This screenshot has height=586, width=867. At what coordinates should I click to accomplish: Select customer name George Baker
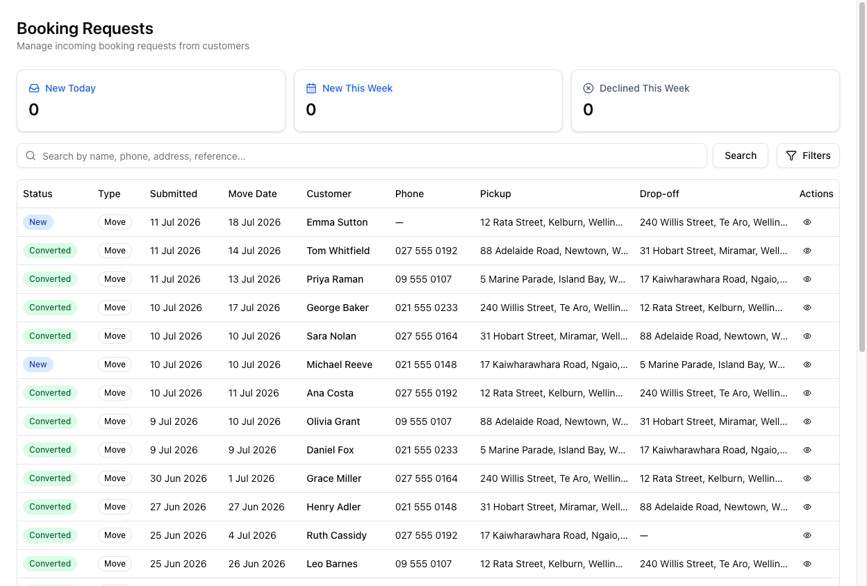pyautogui.click(x=338, y=308)
